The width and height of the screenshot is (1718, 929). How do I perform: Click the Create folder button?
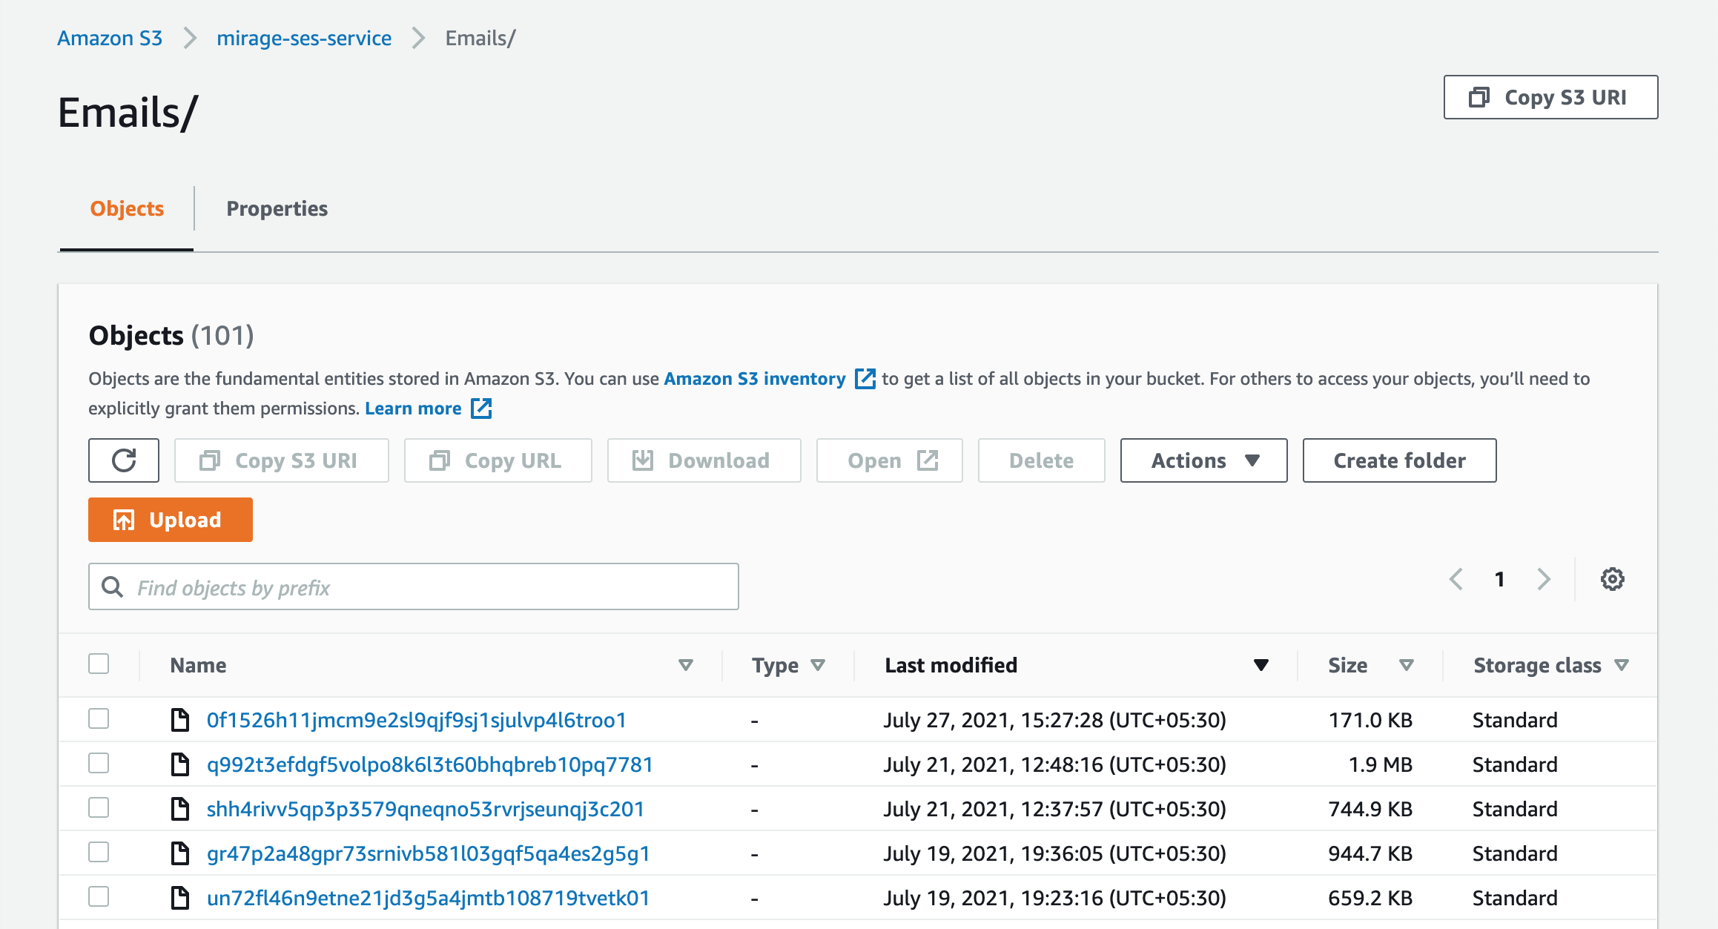[x=1399, y=460]
